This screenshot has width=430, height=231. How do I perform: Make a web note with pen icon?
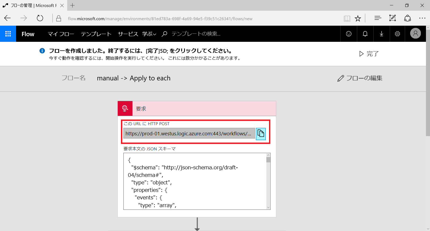pos(393,18)
